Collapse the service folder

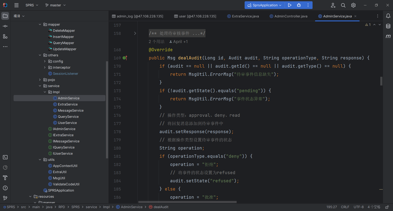click(x=40, y=86)
